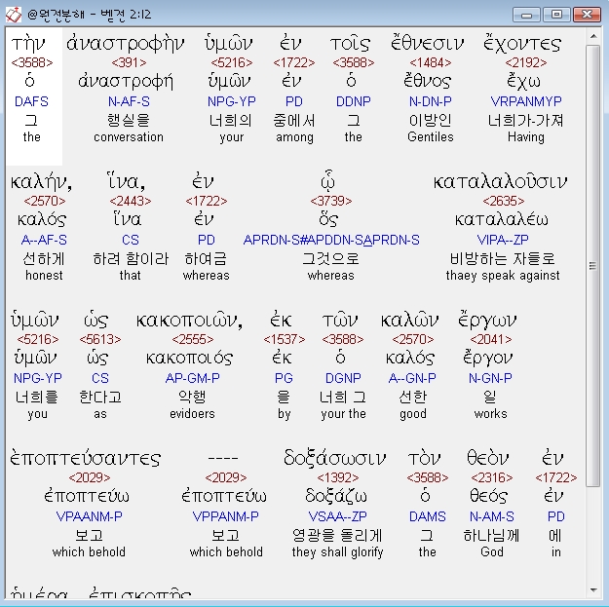
Task: Click the Greek word ἔργων
Action: click(487, 321)
